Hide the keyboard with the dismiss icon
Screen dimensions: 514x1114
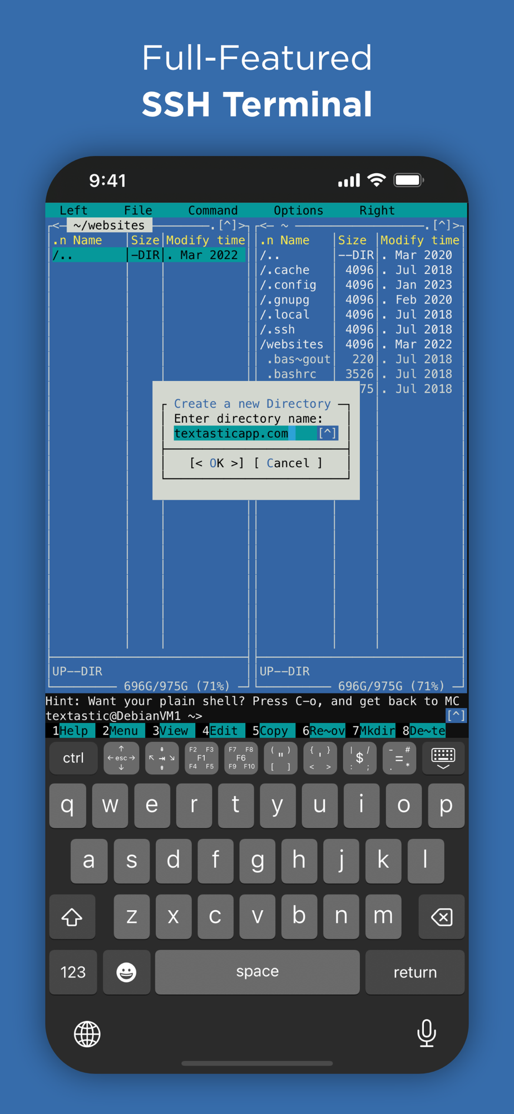[443, 758]
